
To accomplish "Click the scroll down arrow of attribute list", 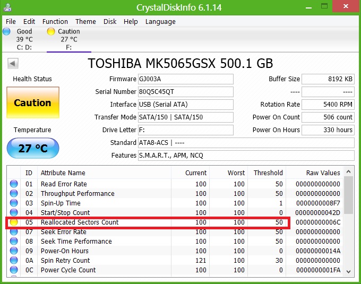I will (x=349, y=272).
